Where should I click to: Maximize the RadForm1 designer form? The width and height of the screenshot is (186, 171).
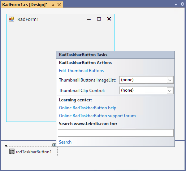99,19
